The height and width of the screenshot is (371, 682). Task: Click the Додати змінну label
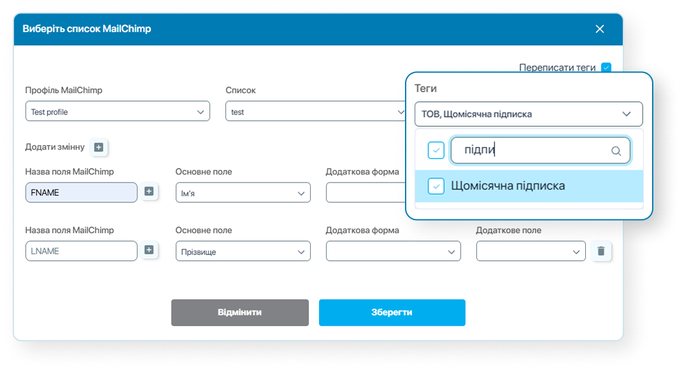pyautogui.click(x=55, y=147)
